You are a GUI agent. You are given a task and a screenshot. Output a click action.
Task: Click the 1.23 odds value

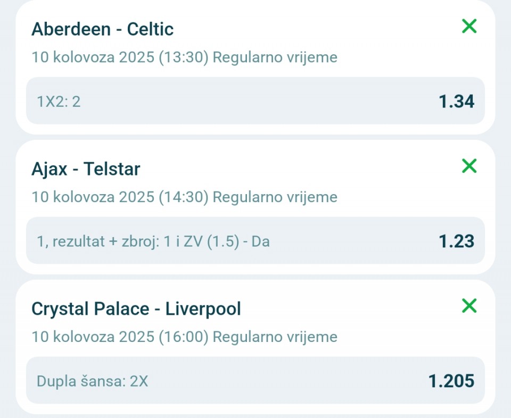[x=456, y=241]
